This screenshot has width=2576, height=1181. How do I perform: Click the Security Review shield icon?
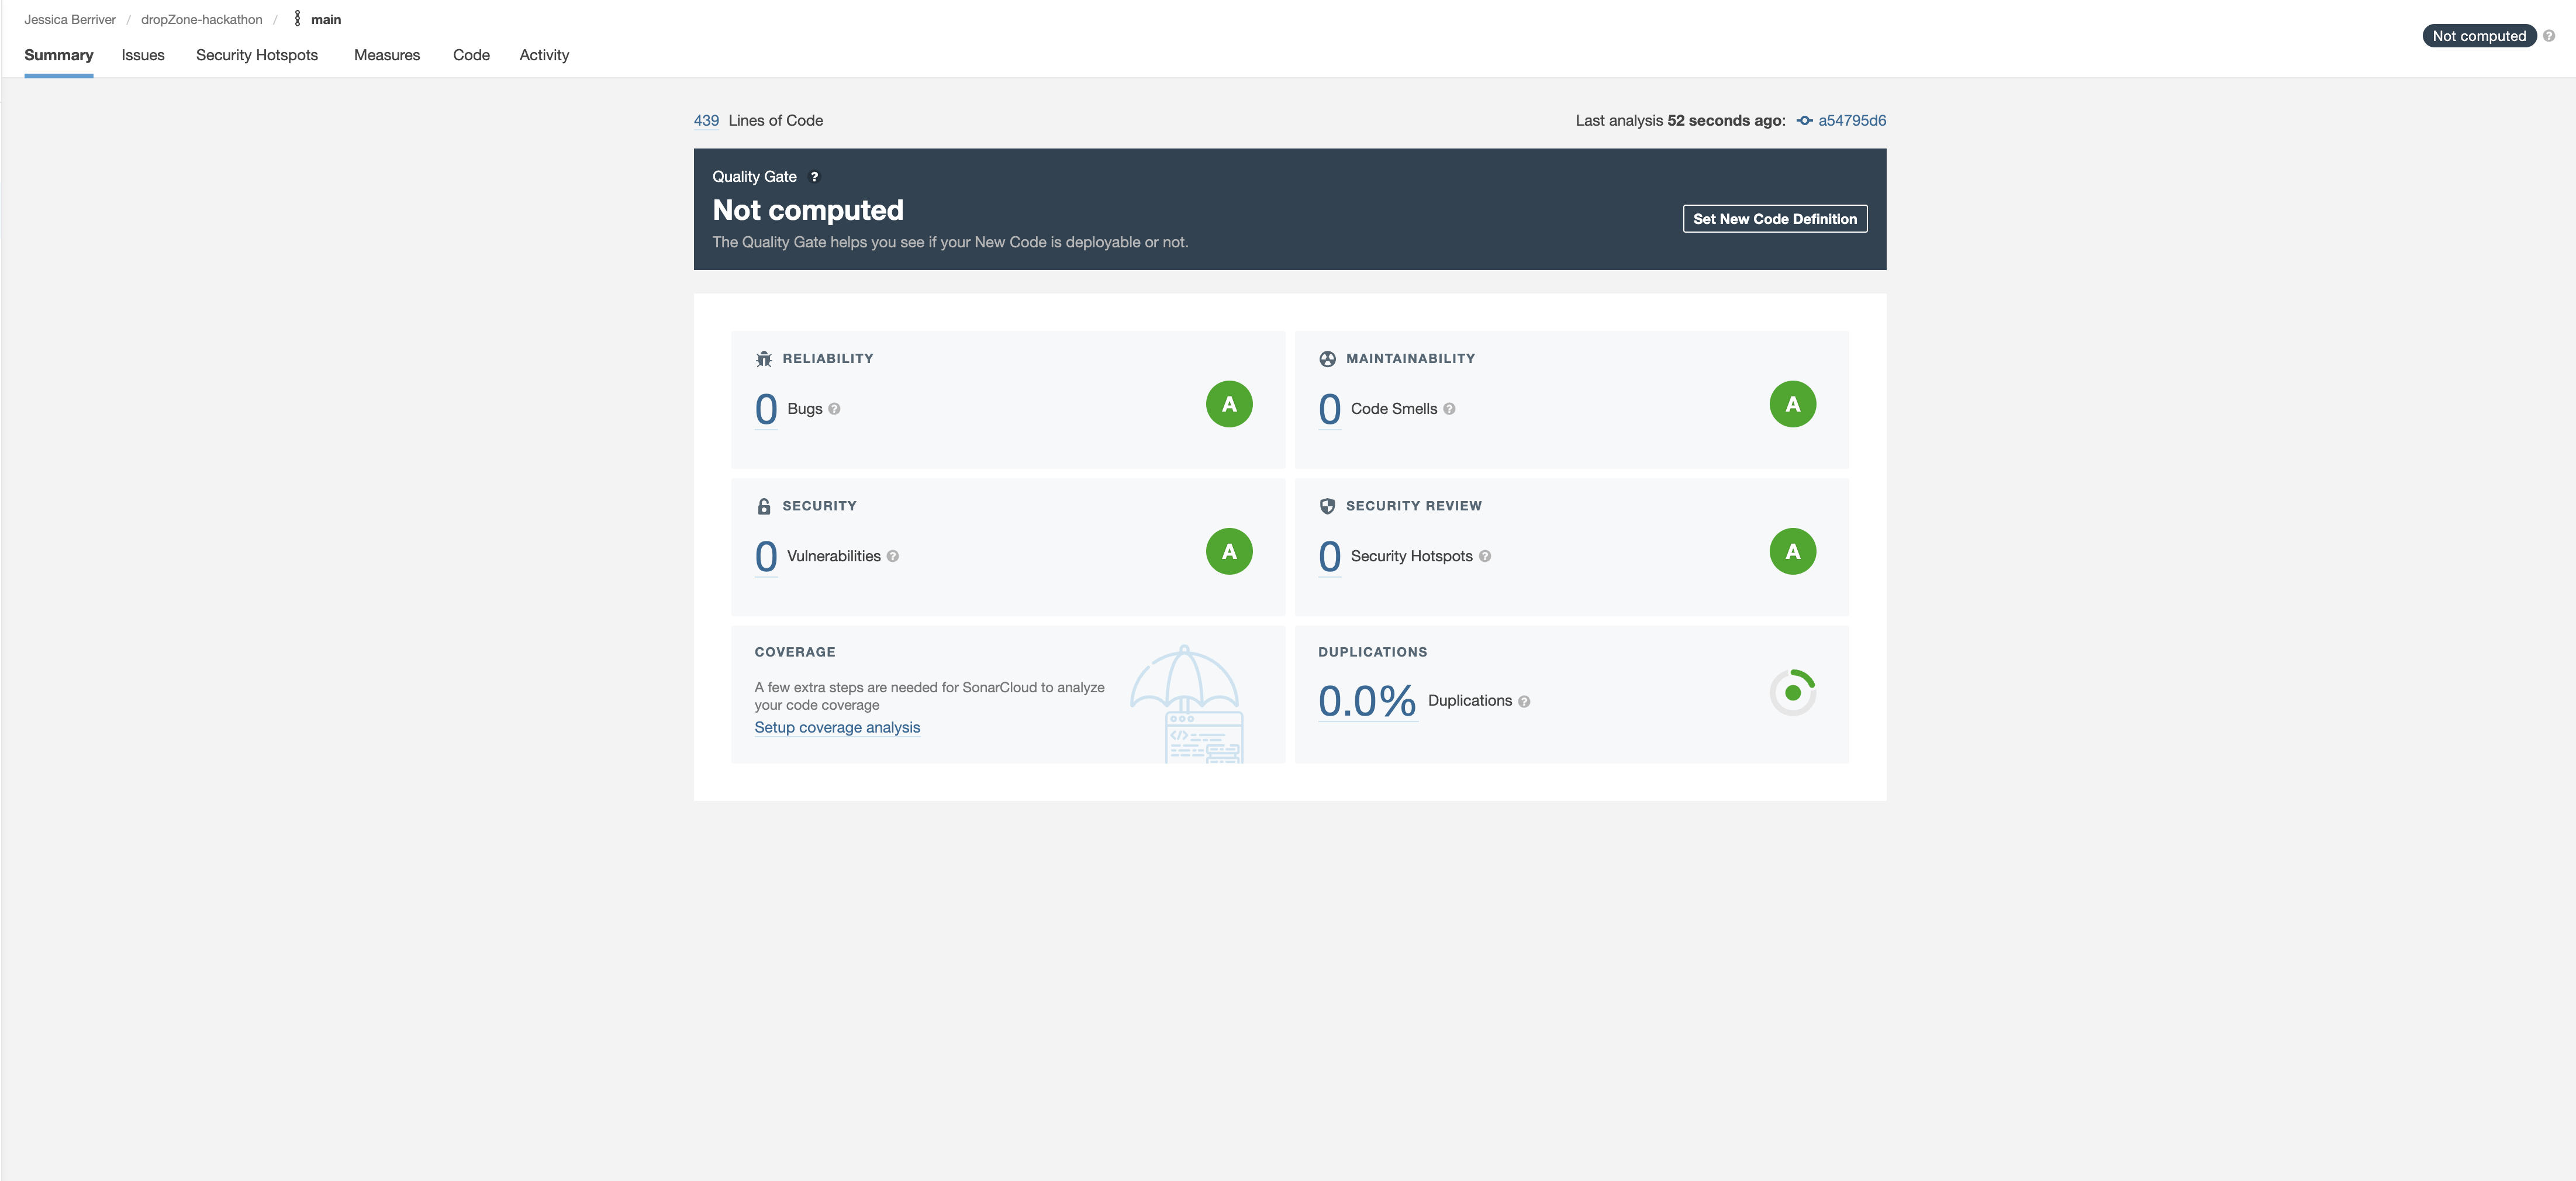click(x=1327, y=506)
